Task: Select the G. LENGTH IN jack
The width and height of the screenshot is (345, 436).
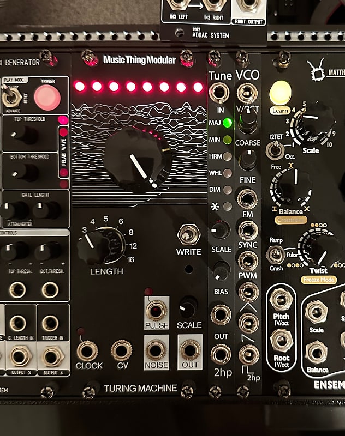Action: (x=18, y=323)
